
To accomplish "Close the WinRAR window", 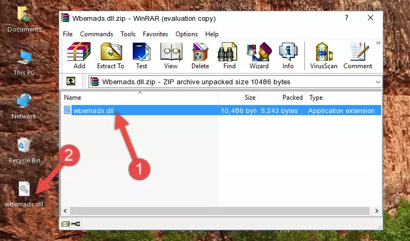I will (x=371, y=18).
